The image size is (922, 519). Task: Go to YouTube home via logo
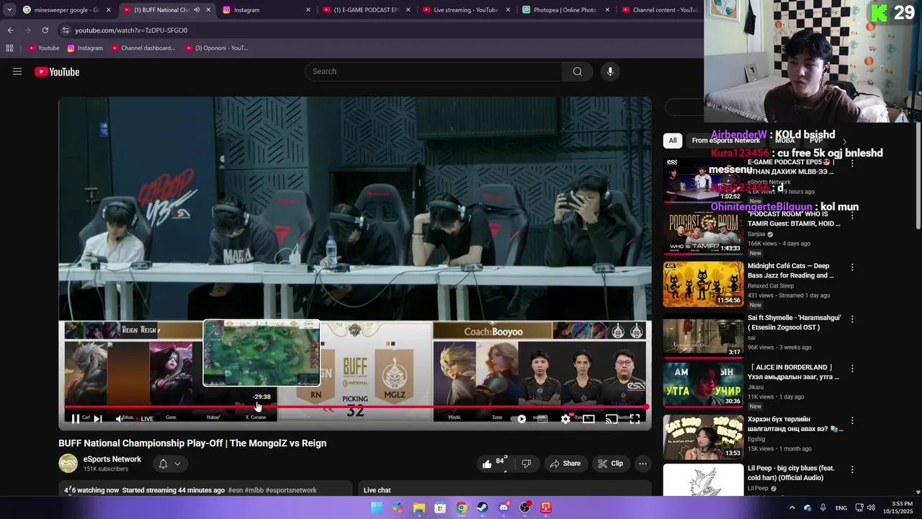[x=57, y=71]
